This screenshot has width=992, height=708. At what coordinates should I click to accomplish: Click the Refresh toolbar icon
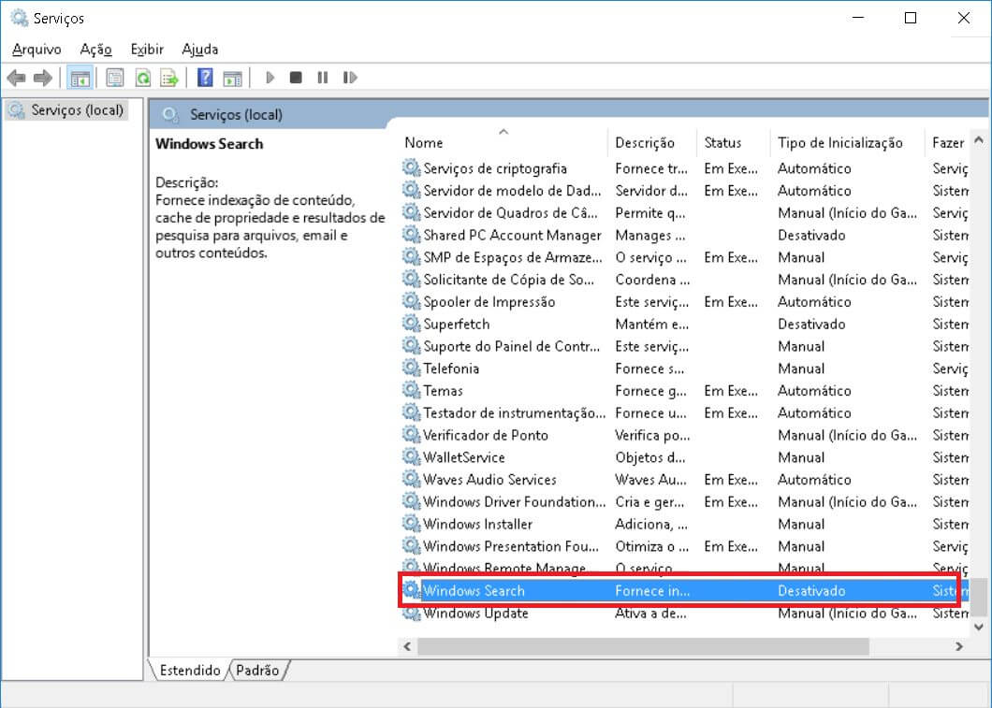143,78
